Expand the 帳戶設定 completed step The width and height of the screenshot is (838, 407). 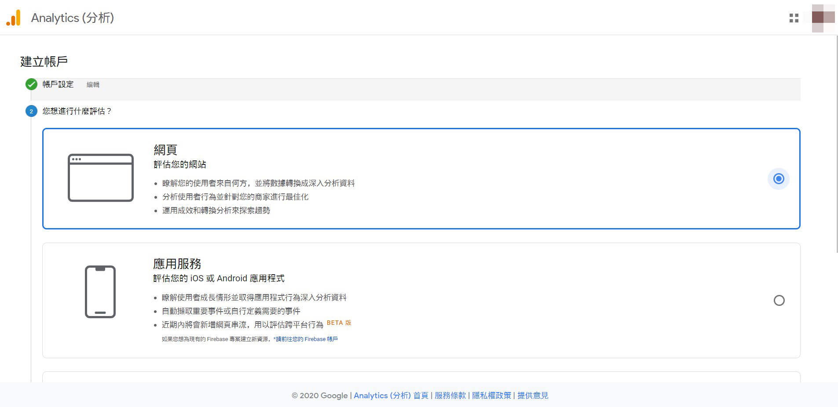58,84
